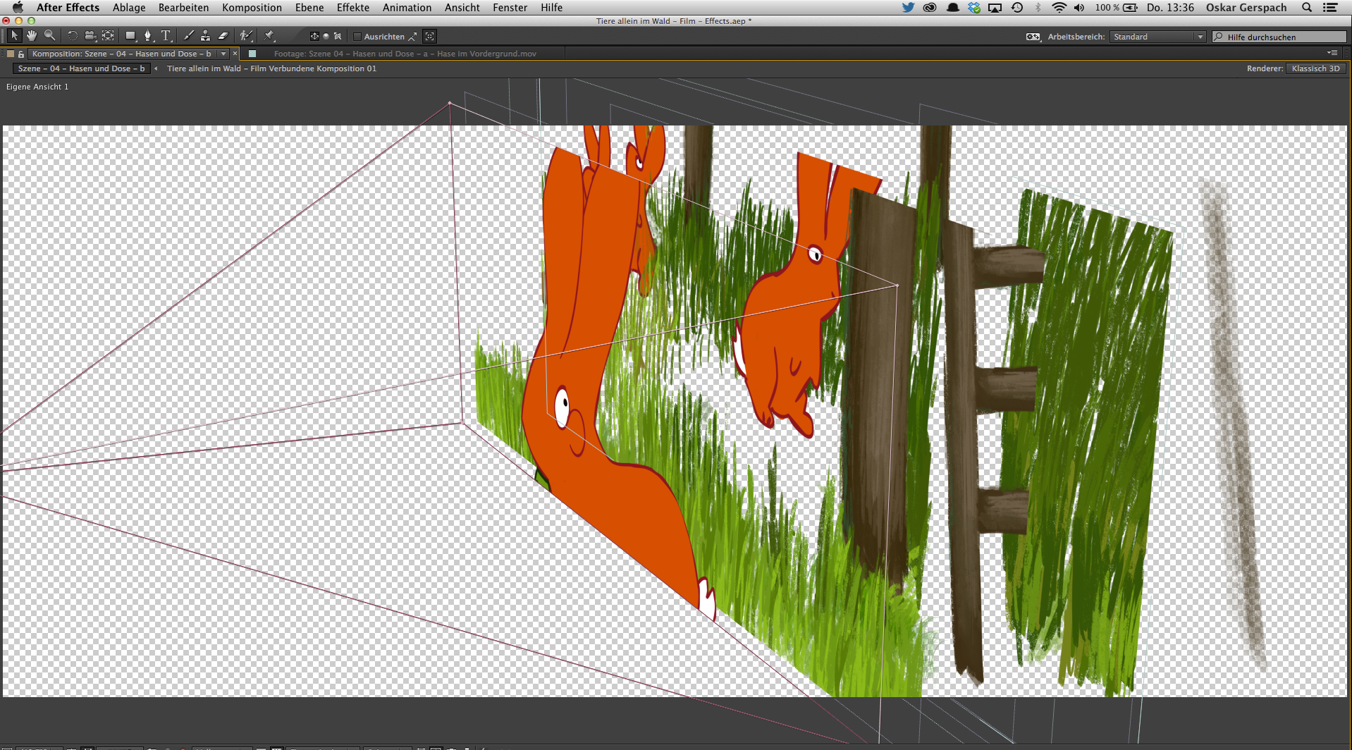Select the Zoom magnifier tool

click(49, 36)
